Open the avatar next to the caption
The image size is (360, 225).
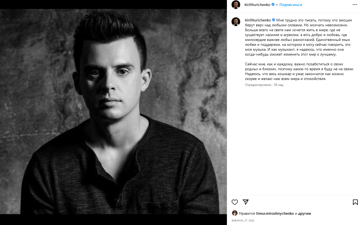[x=236, y=22]
